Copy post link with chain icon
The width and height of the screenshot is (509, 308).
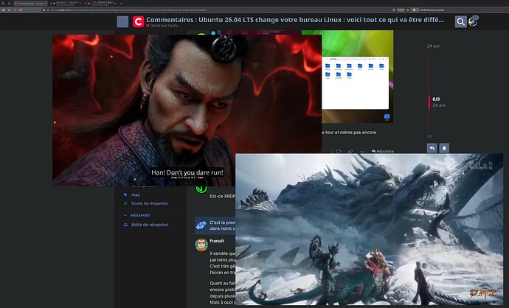[x=350, y=151]
